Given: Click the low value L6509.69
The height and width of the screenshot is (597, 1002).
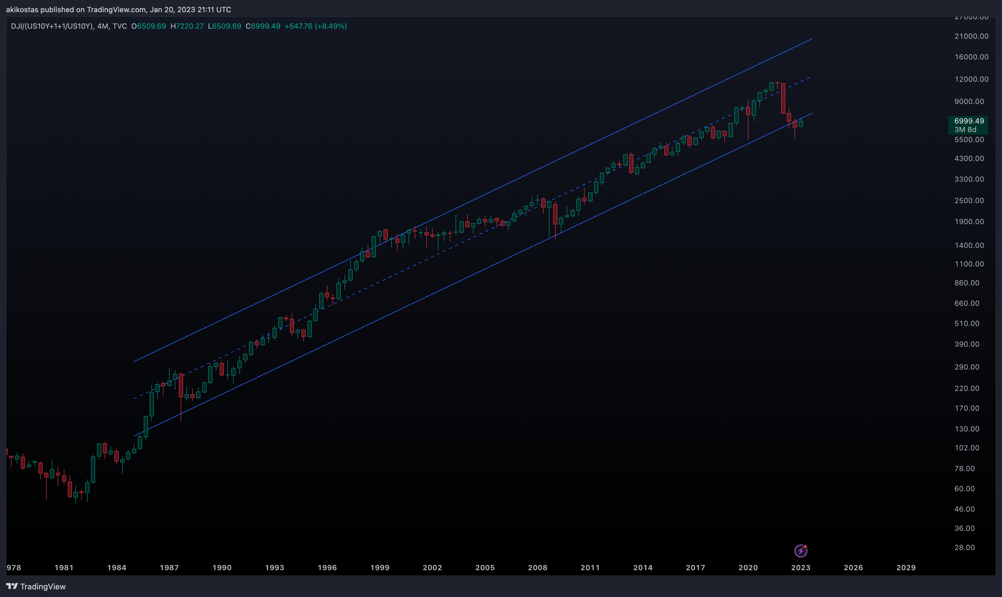Looking at the screenshot, I should pyautogui.click(x=224, y=26).
